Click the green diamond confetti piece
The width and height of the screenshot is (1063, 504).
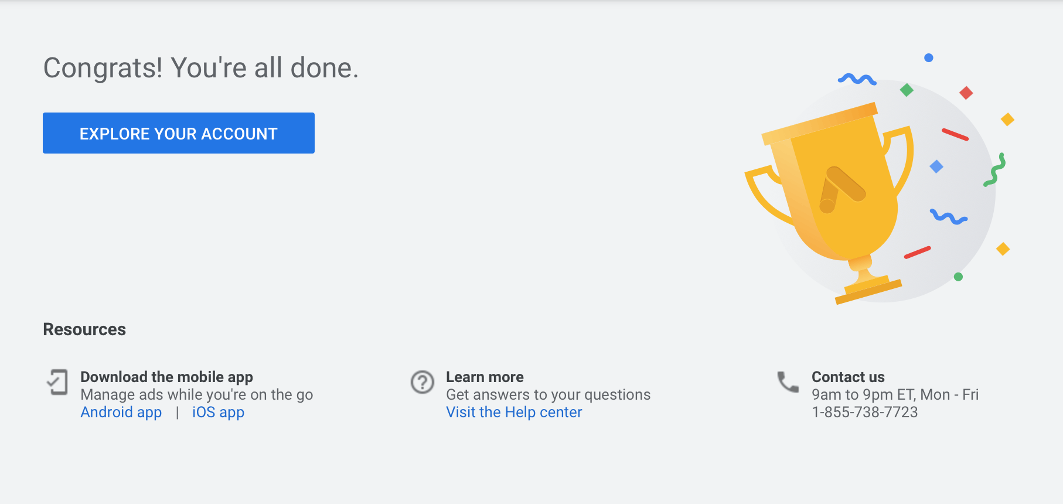(x=907, y=90)
